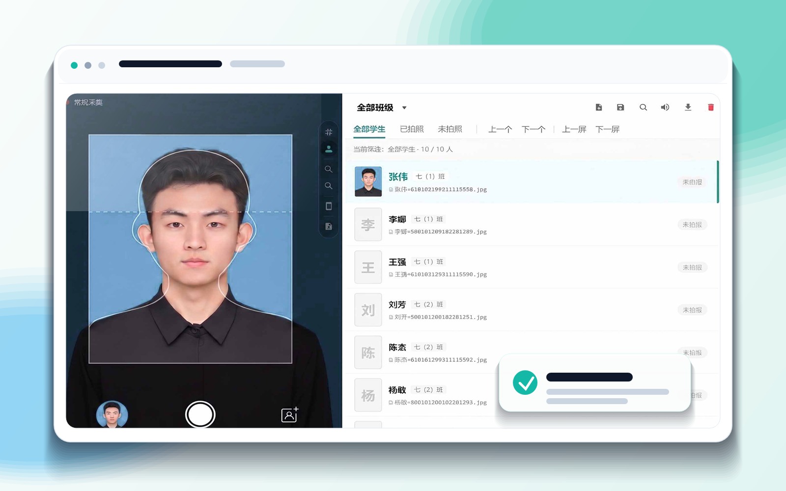Image resolution: width=786 pixels, height=491 pixels.
Task: Click the file document icon on camera sidebar
Action: coord(329,226)
